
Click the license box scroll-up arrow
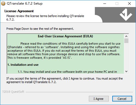(126, 36)
